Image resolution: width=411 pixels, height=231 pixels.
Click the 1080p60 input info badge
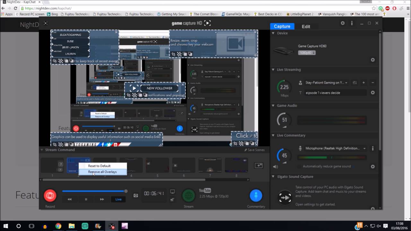[x=307, y=53]
